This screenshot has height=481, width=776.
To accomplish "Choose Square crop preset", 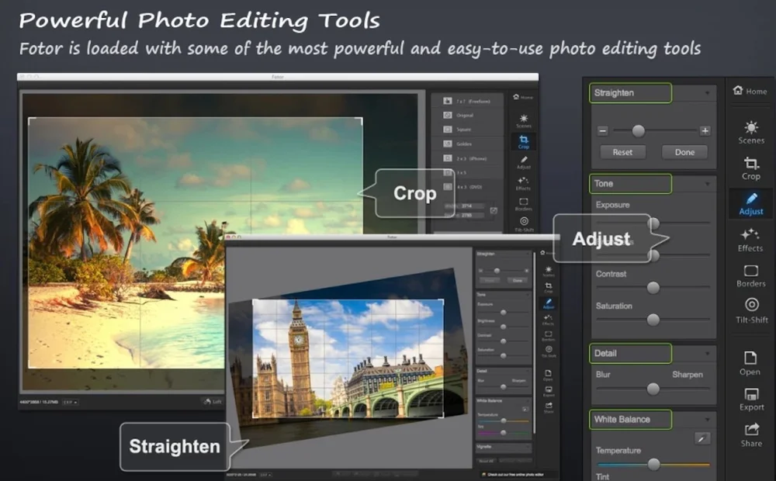I will tap(468, 129).
